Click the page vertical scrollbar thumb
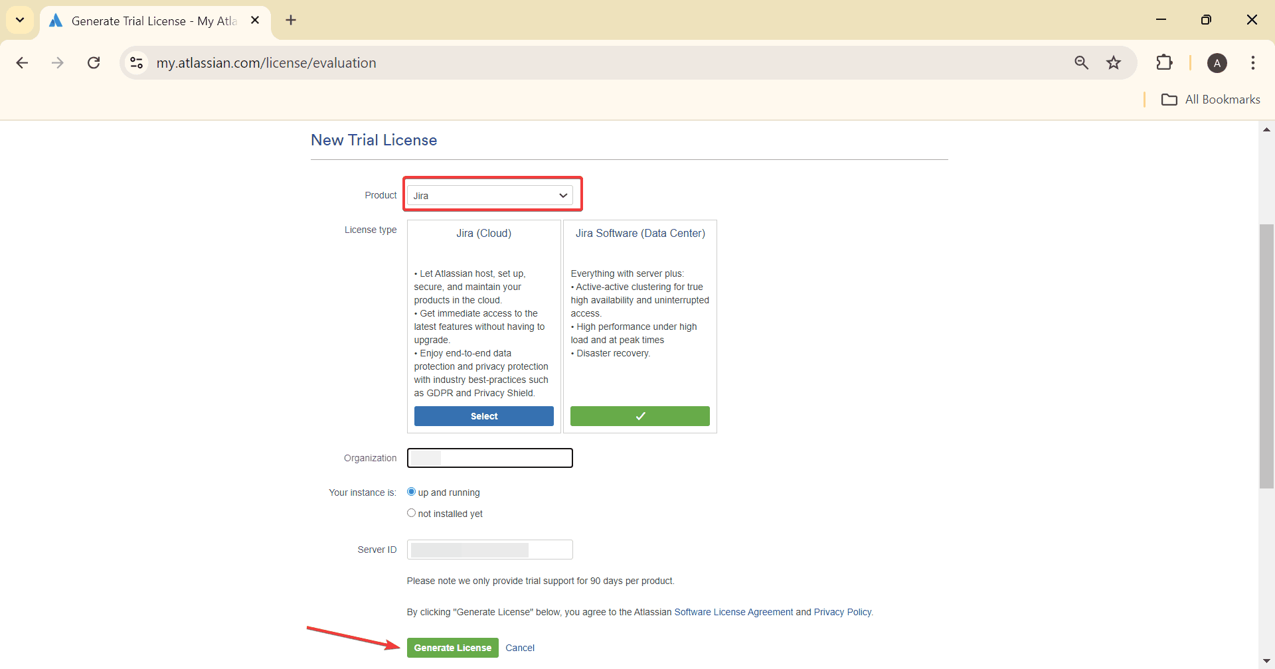This screenshot has height=669, width=1275. (1266, 356)
